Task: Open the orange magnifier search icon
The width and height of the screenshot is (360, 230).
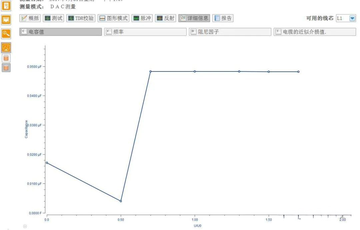Action: (6, 33)
